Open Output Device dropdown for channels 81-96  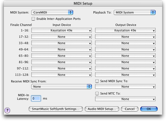pos(125,62)
